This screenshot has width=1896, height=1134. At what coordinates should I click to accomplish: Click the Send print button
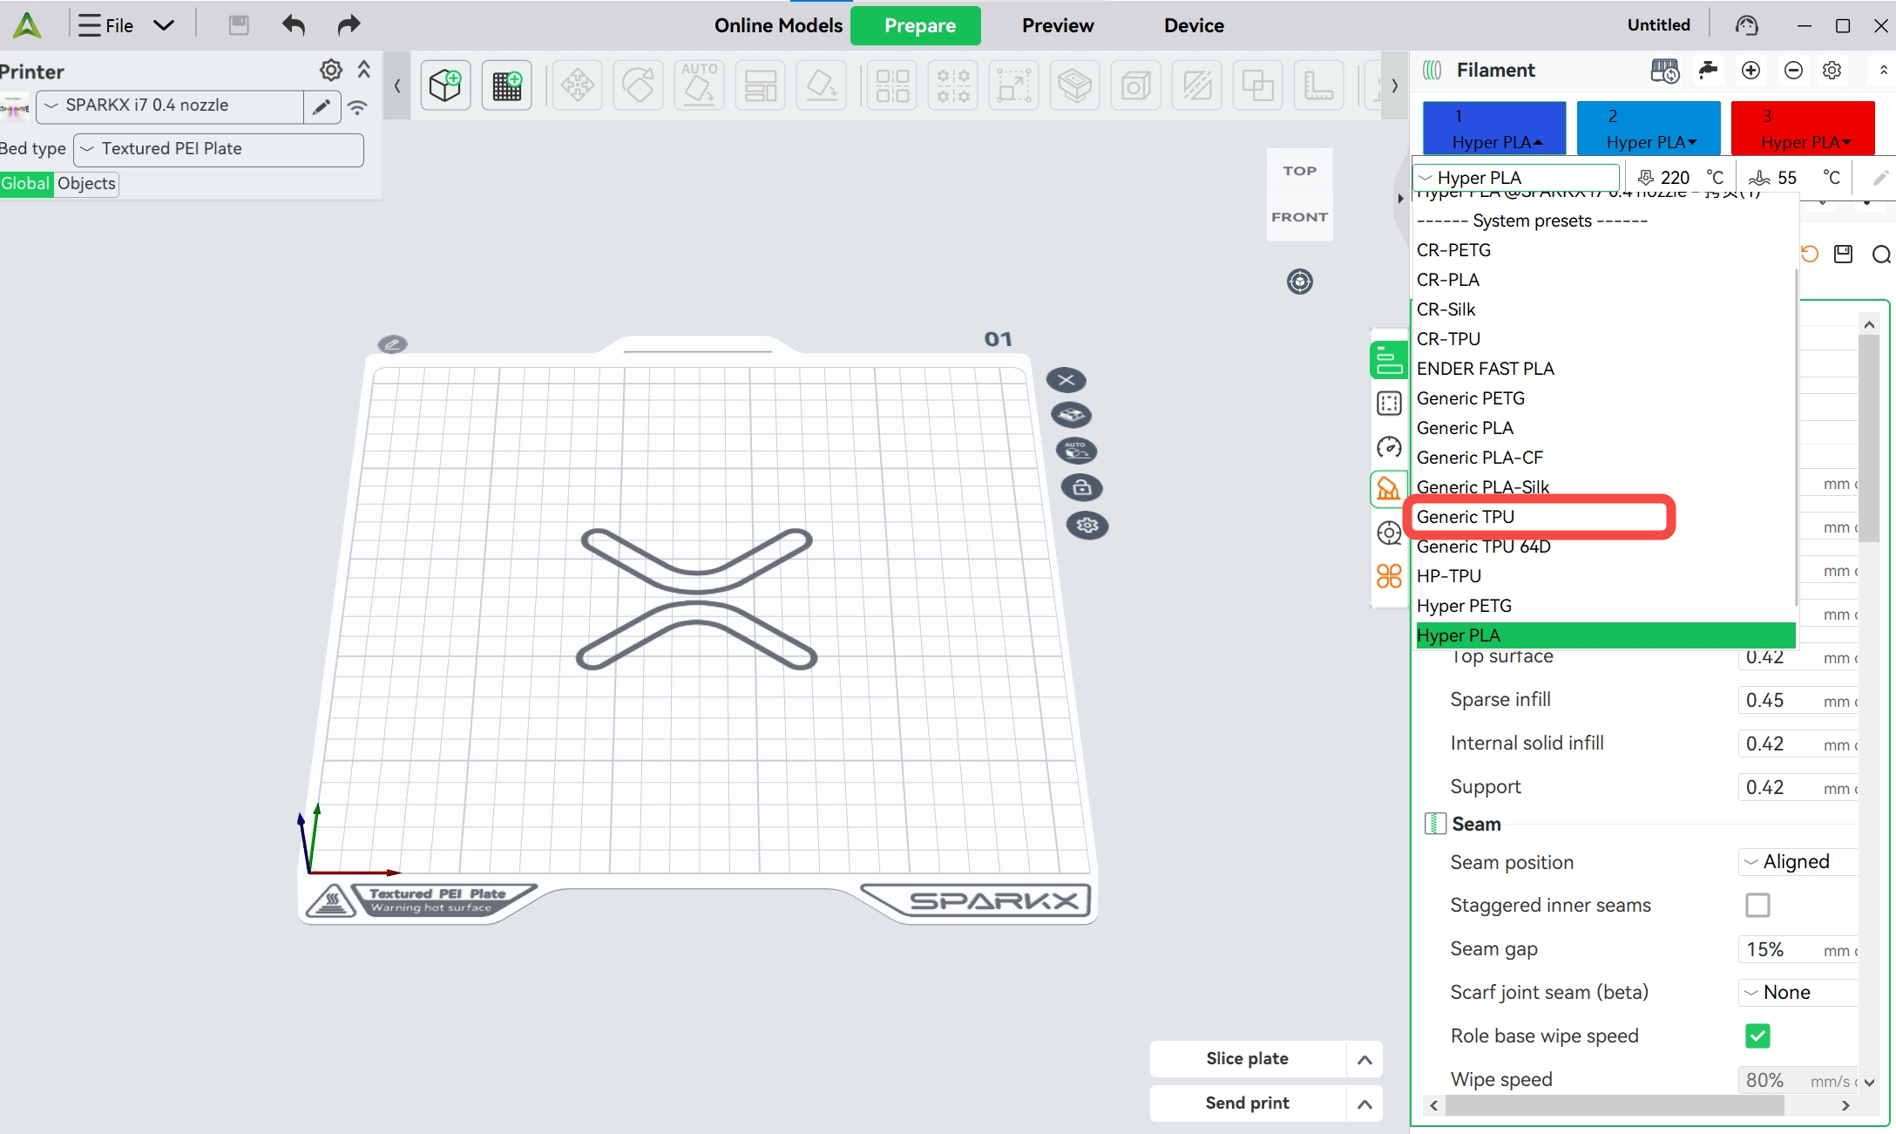(1247, 1103)
